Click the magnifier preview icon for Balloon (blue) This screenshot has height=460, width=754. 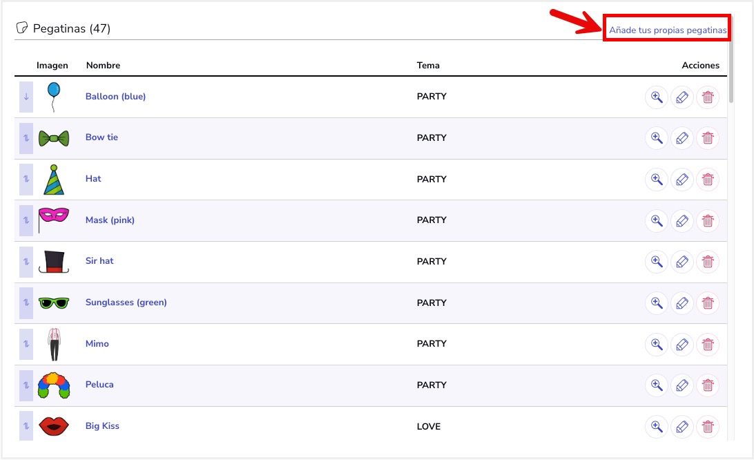click(x=656, y=97)
